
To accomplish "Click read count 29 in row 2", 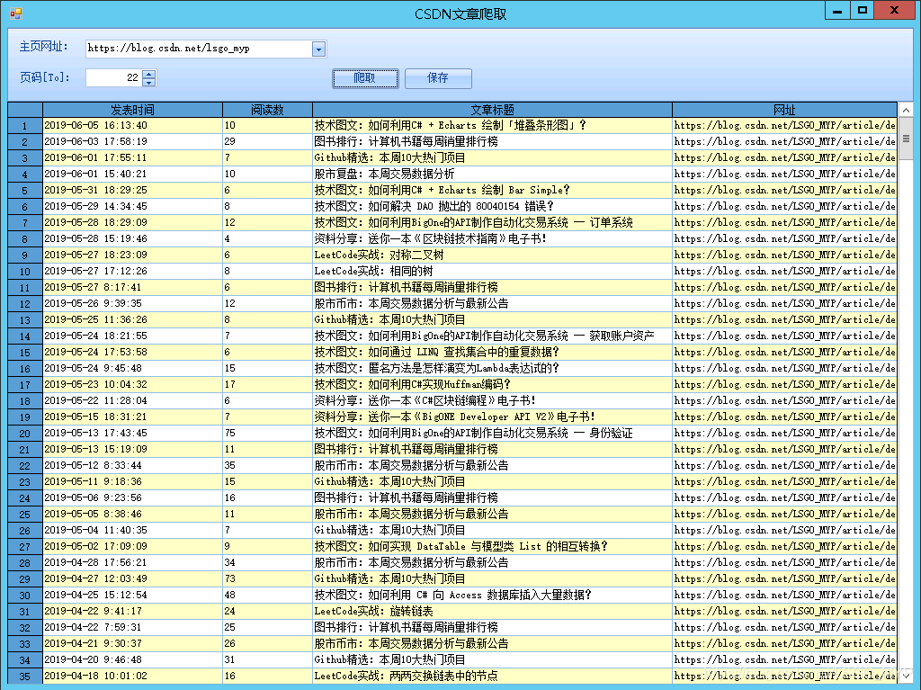I will [x=267, y=141].
